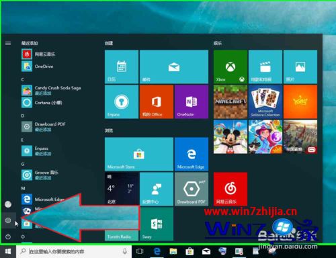Open NetEase Cloud Music in app list

[x=58, y=54]
